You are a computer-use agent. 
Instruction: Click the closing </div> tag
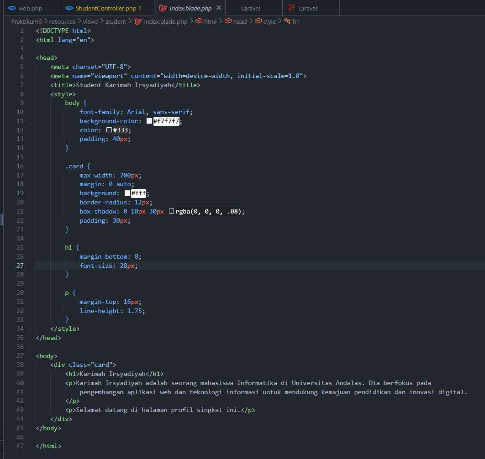click(x=61, y=419)
